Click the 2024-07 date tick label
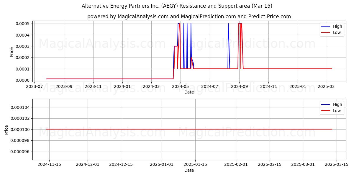354x177 pixels. (x=209, y=86)
